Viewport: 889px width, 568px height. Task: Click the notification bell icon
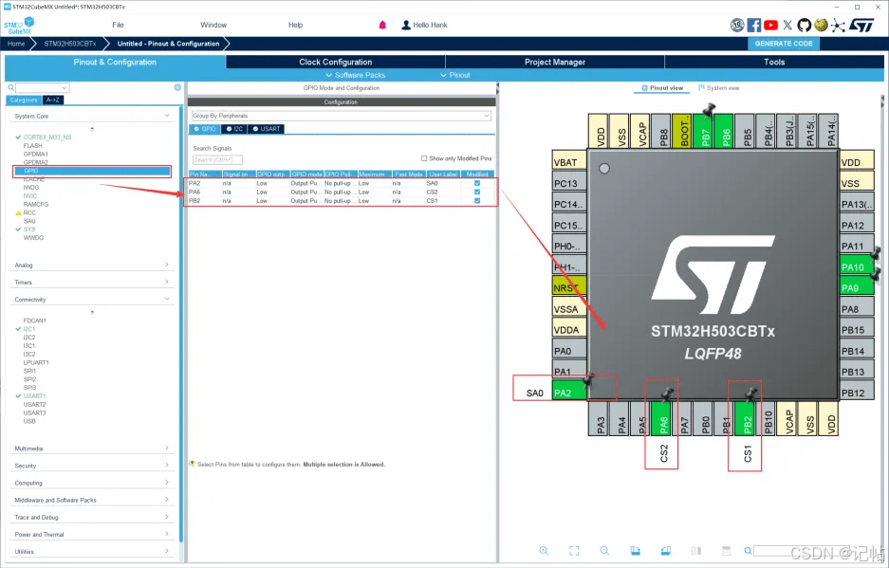382,25
